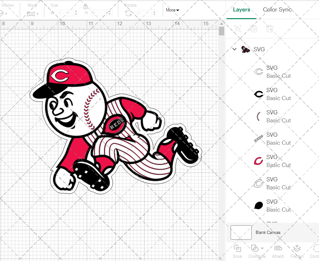Click the Delete layer trash icon

269,29
